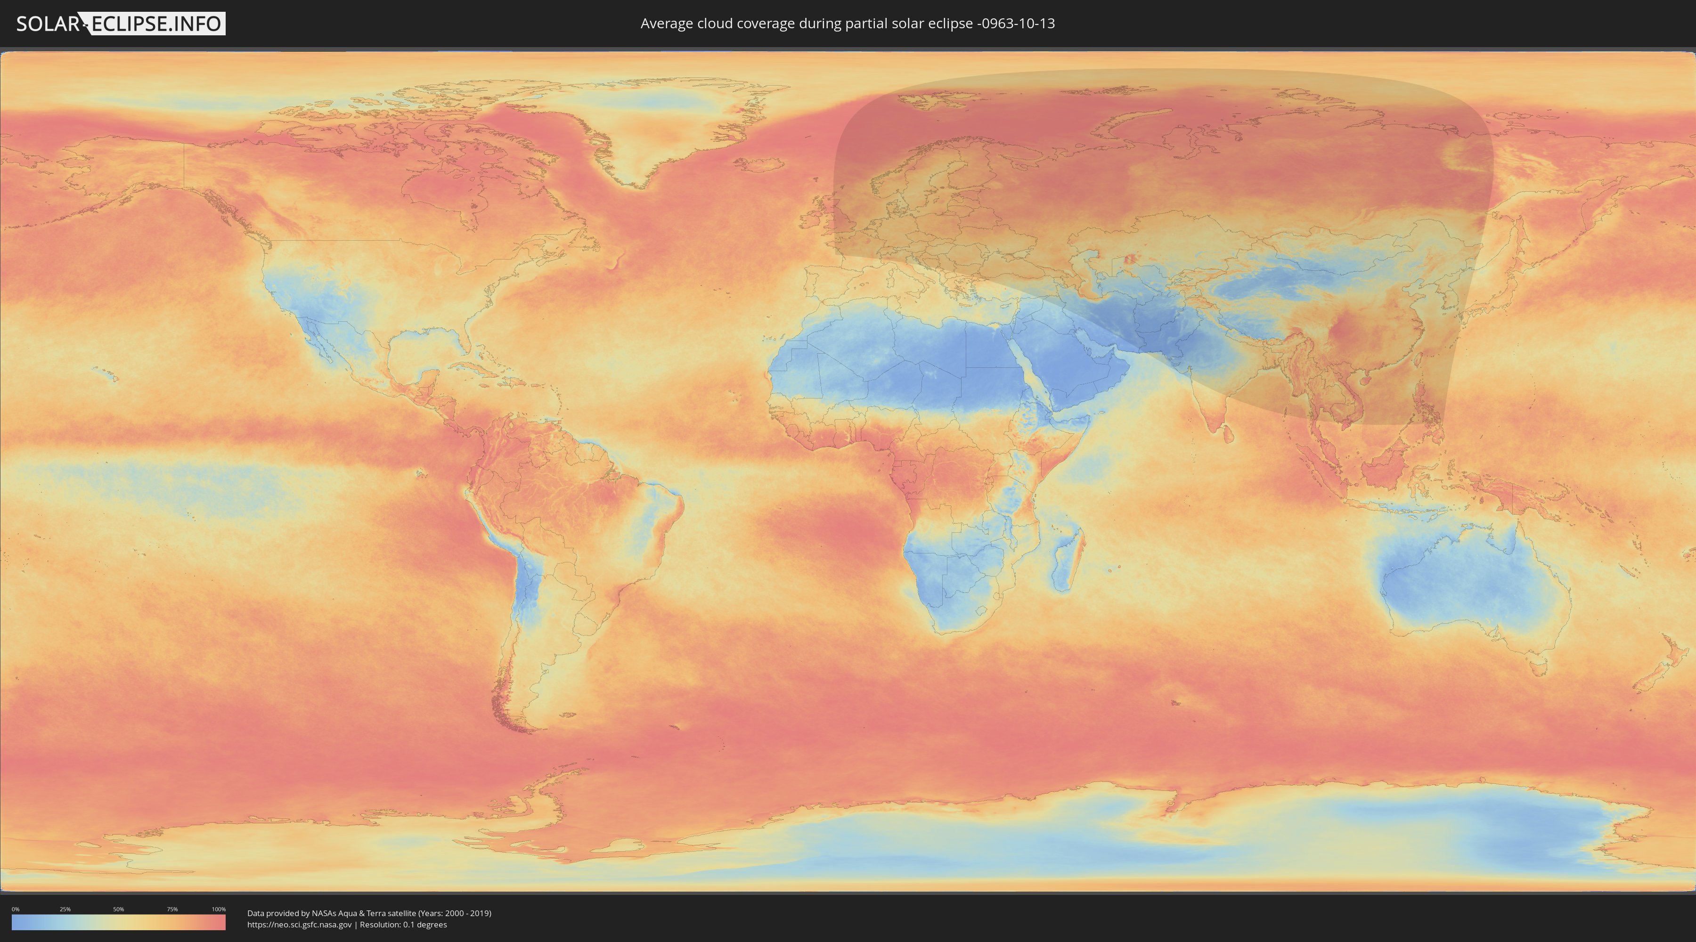Viewport: 1696px width, 942px height.
Task: Click the '75%' legend label
Action: click(172, 909)
